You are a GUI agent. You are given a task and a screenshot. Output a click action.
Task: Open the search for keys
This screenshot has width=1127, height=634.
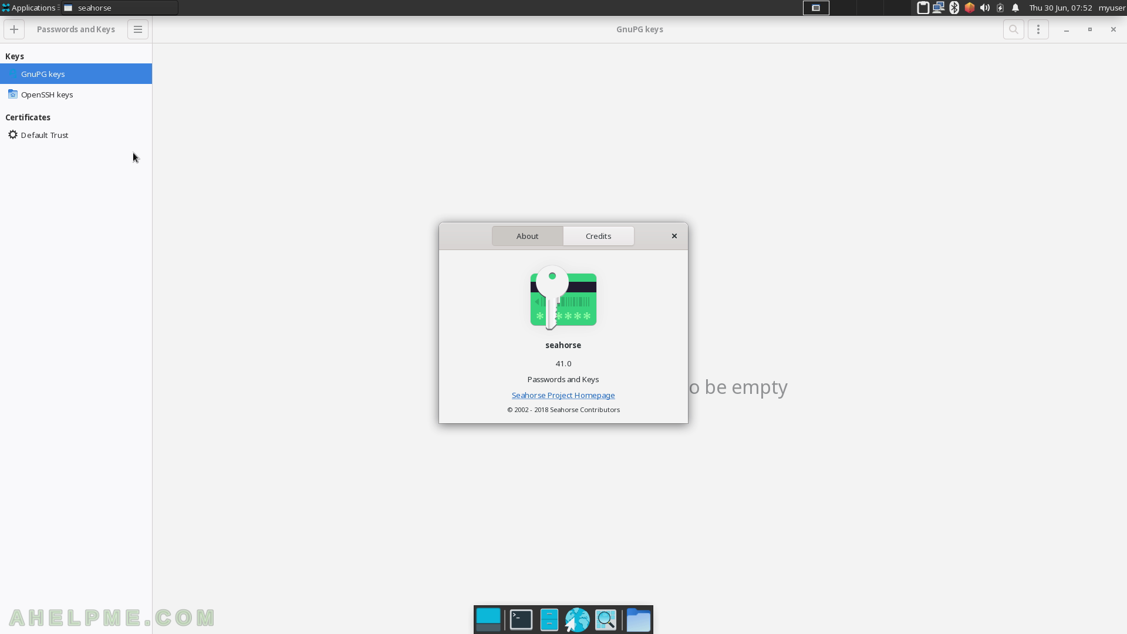tap(1014, 29)
